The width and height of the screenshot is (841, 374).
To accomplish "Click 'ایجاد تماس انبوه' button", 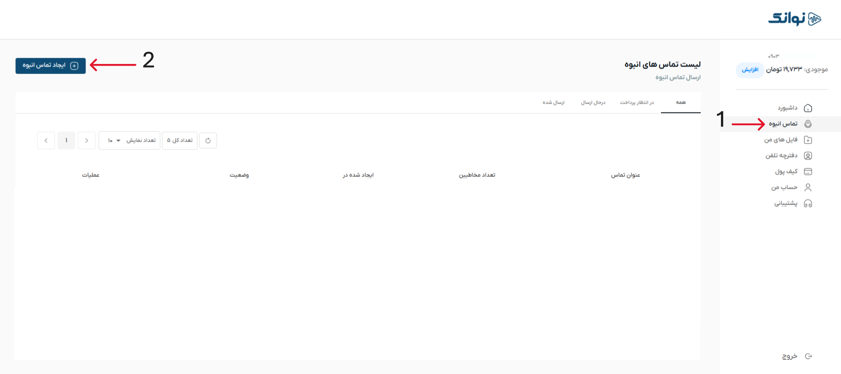I will point(50,66).
